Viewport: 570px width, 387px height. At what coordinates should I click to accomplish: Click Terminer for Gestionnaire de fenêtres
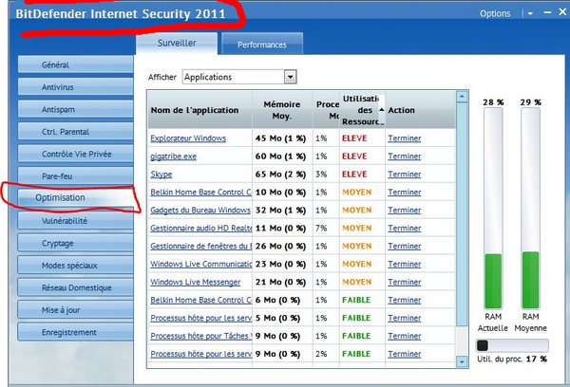pos(405,246)
